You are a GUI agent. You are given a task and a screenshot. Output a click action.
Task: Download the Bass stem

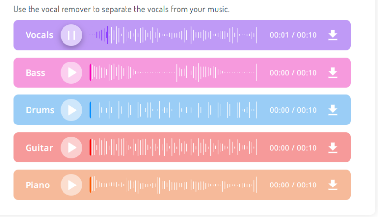click(333, 73)
